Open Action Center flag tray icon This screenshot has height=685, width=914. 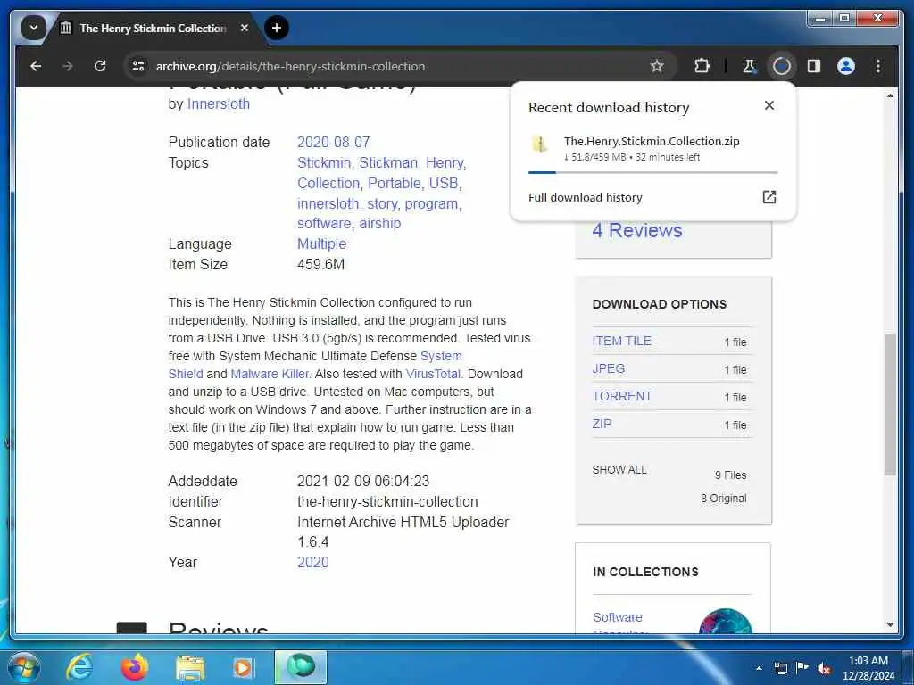[802, 668]
